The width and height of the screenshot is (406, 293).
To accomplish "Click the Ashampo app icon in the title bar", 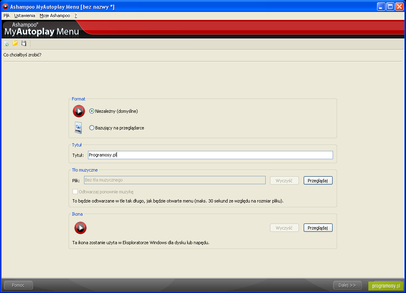I will (x=6, y=6).
